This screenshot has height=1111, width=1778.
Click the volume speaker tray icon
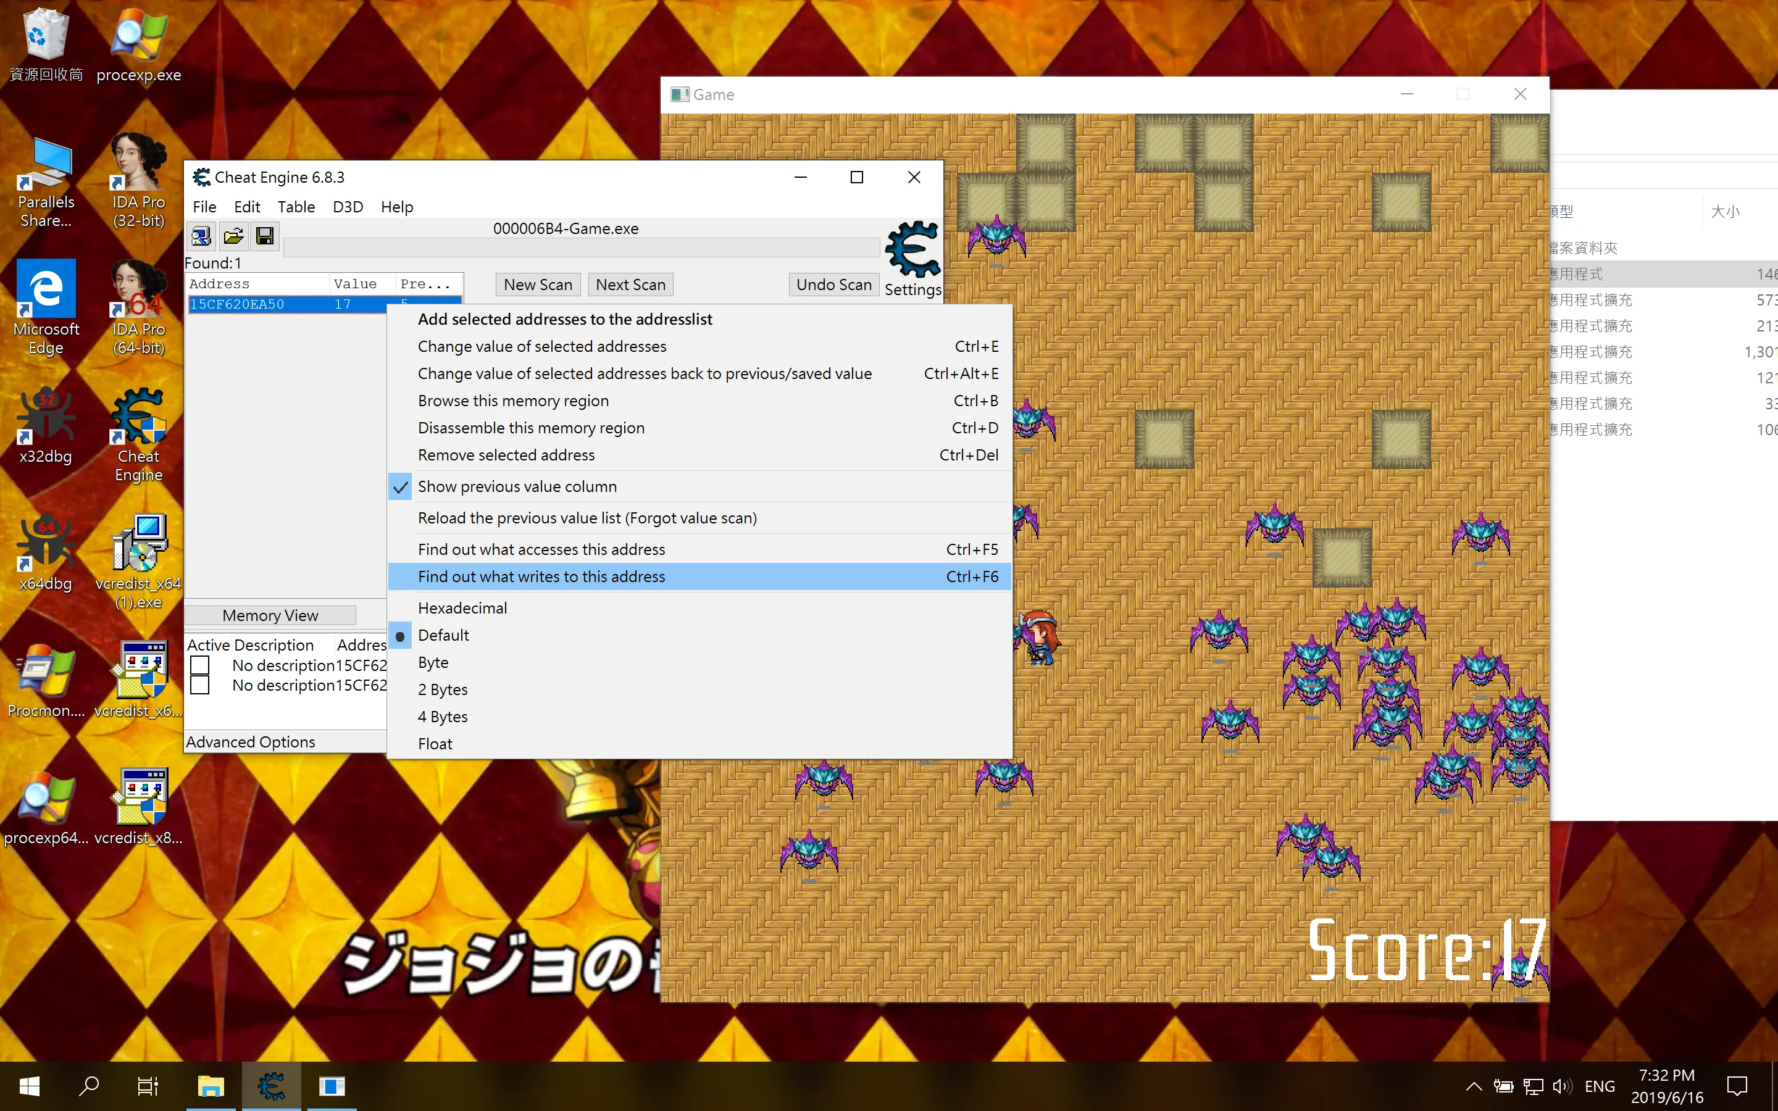[1562, 1086]
